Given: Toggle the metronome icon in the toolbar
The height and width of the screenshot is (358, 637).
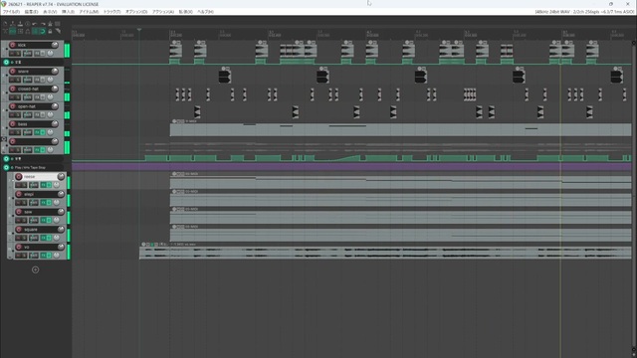Looking at the screenshot, I should (50, 24).
